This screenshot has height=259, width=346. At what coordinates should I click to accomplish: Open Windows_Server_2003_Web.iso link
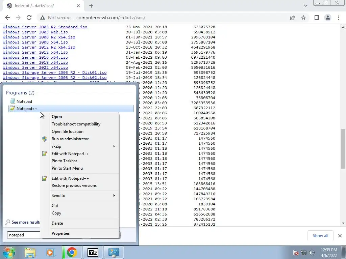(35, 32)
